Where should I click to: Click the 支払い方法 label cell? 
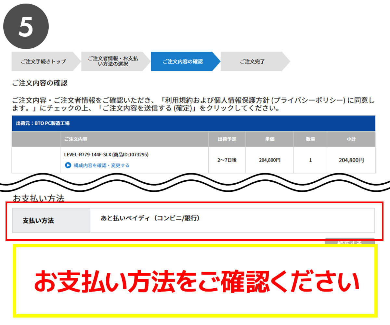[x=51, y=221]
